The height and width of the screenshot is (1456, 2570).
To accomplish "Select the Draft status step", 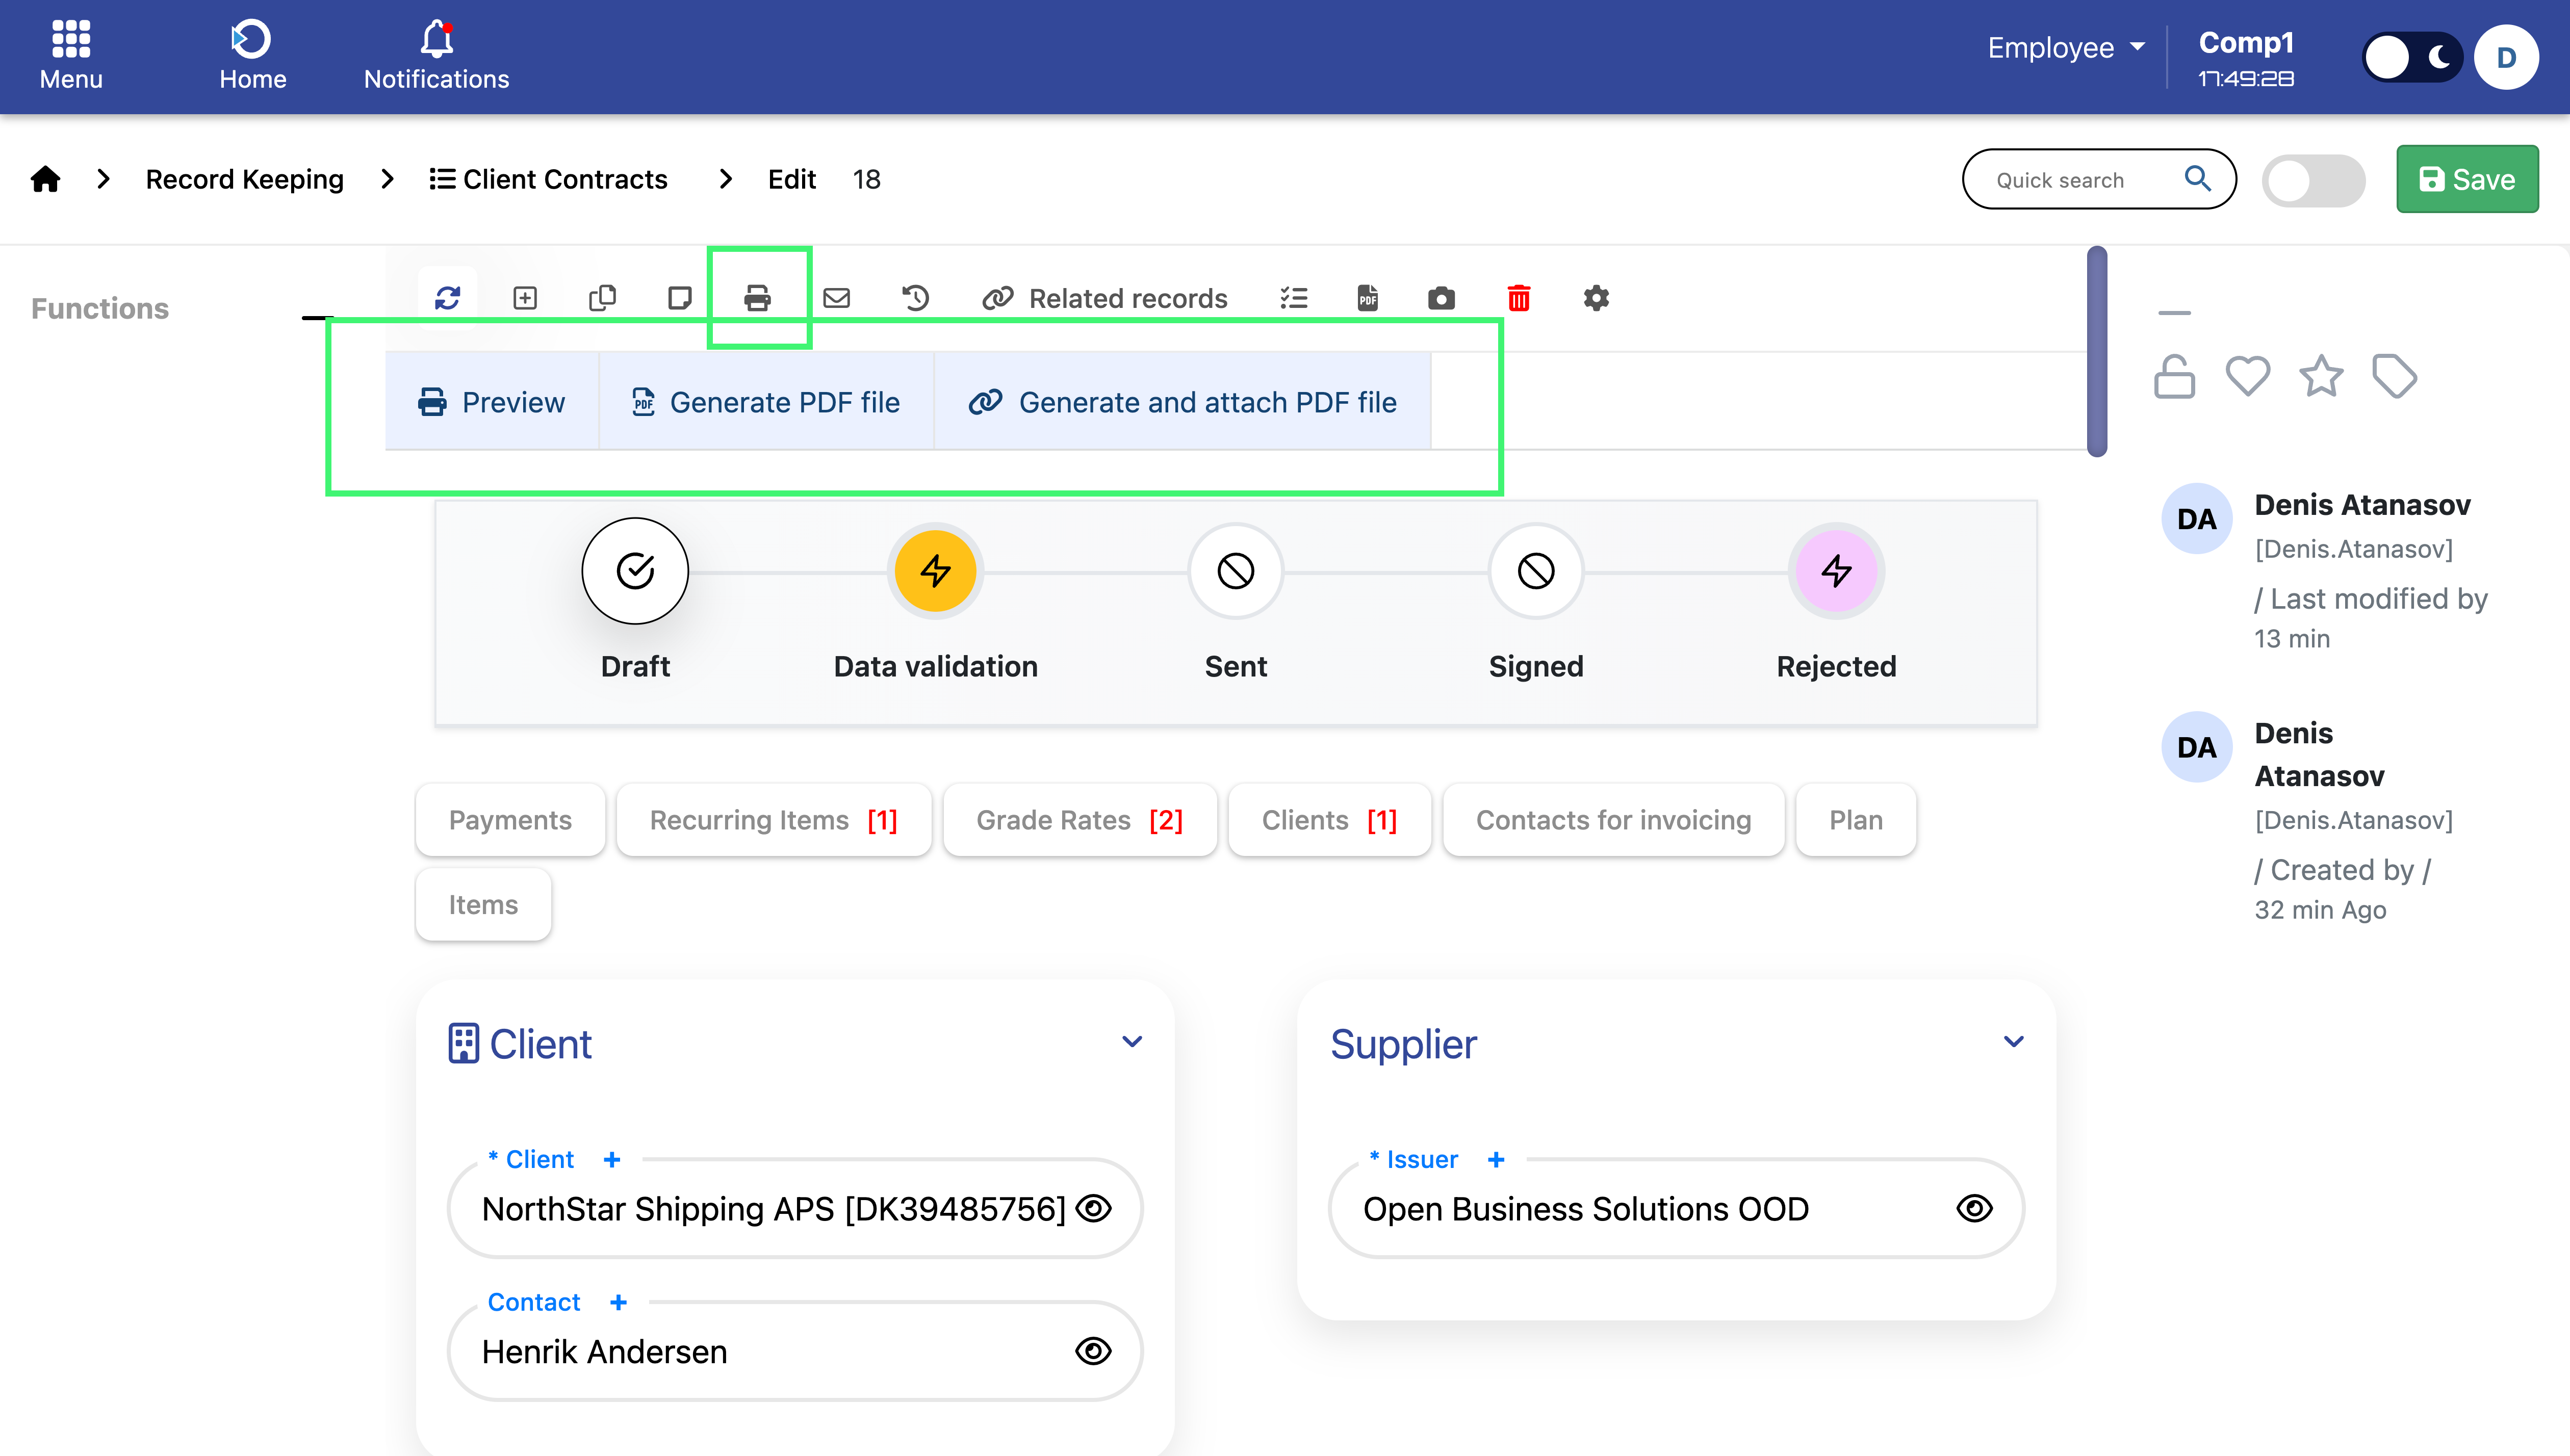I will pos(635,571).
